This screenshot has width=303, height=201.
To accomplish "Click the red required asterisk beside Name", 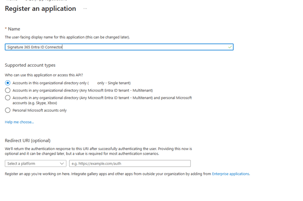I will click(6, 29).
